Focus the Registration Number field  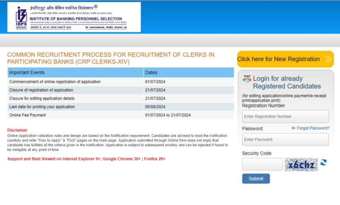(286, 116)
